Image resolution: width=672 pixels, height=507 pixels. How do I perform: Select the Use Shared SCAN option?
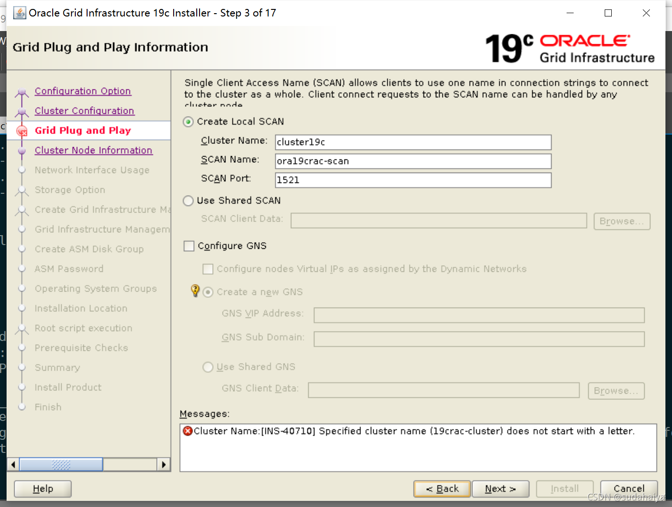188,201
